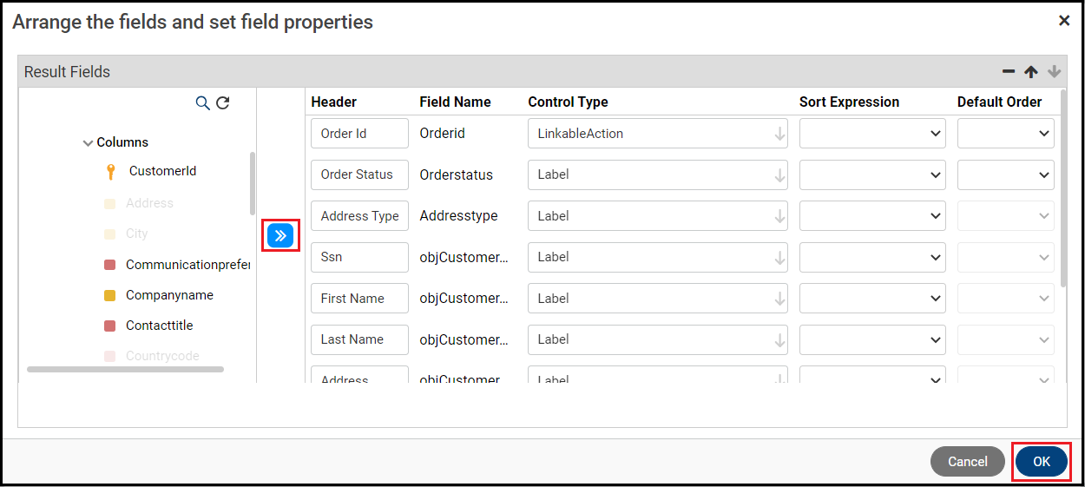Close the dialog with the X icon
The width and height of the screenshot is (1085, 487).
pyautogui.click(x=1064, y=21)
